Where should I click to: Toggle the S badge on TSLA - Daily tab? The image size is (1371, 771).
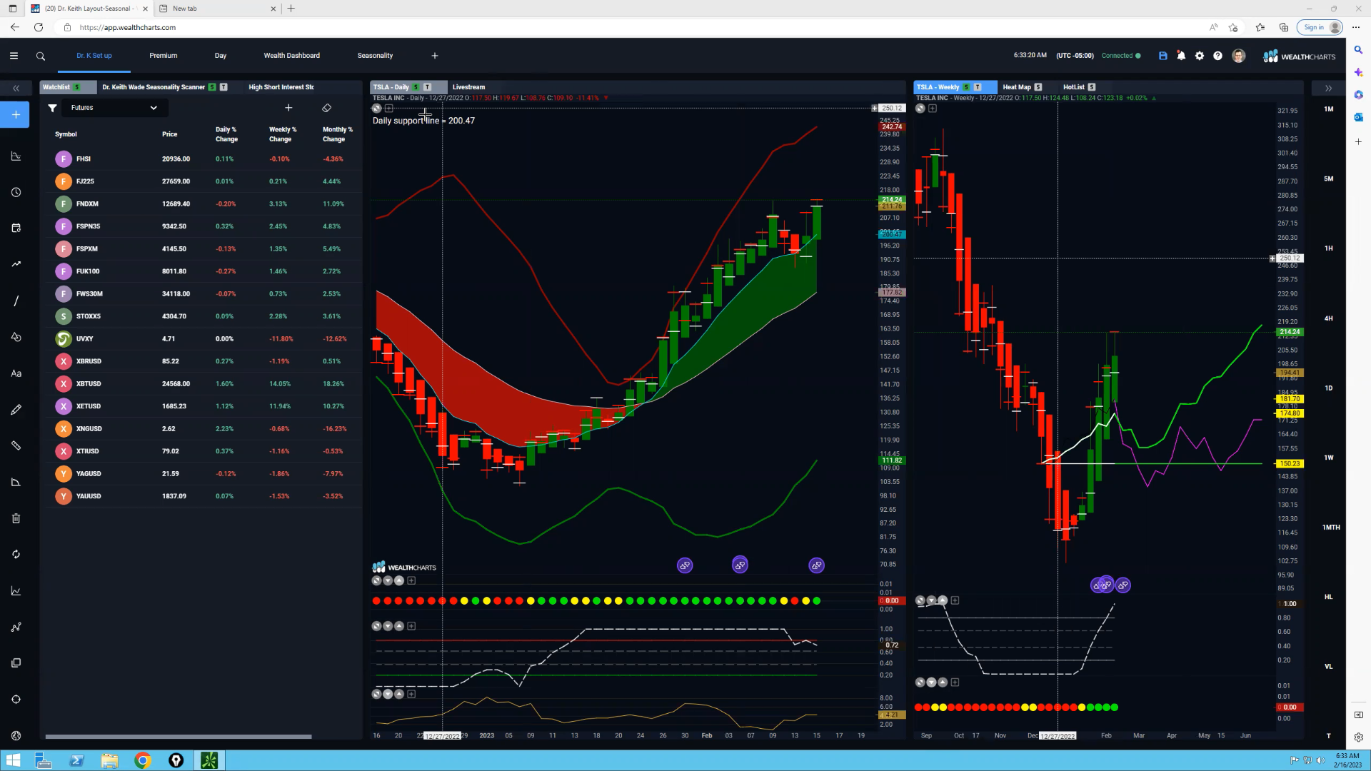point(416,87)
